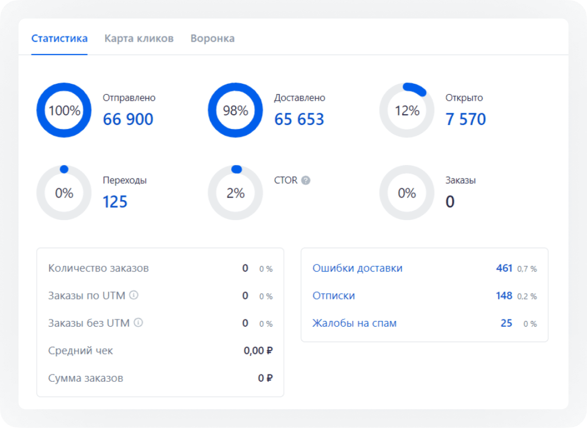
Task: Click the info icon next to Заказы по UTM
Action: click(x=135, y=295)
